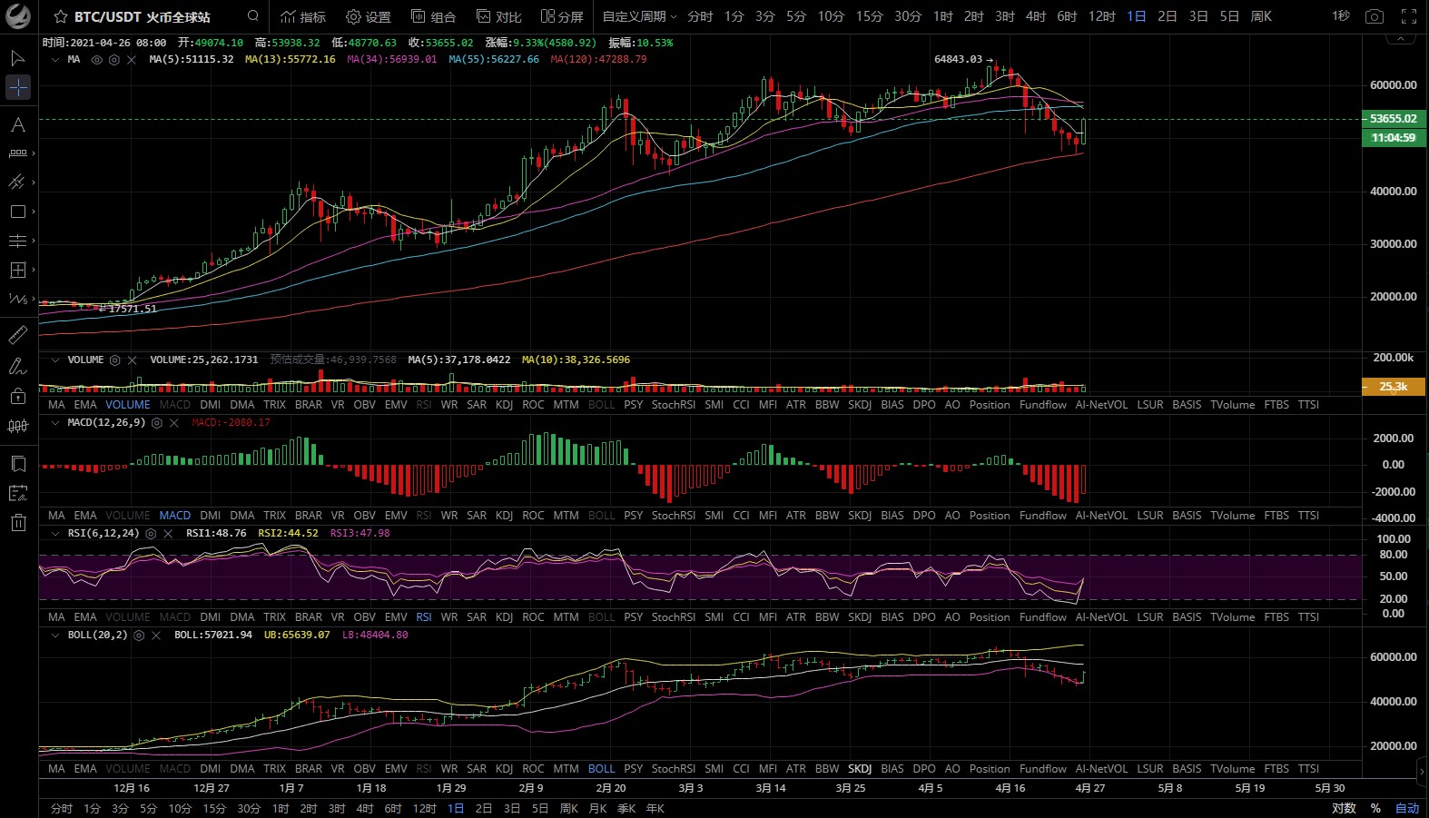Toggle MA indicator visibility eye icon

click(96, 60)
